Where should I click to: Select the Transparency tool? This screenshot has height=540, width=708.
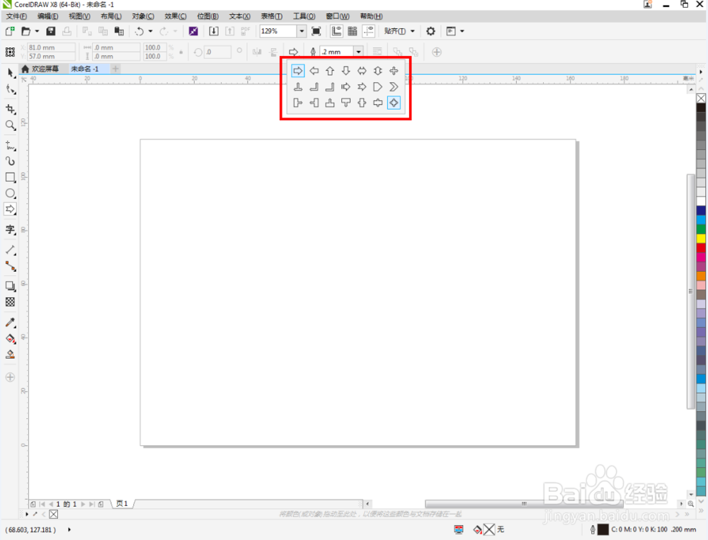click(x=10, y=302)
